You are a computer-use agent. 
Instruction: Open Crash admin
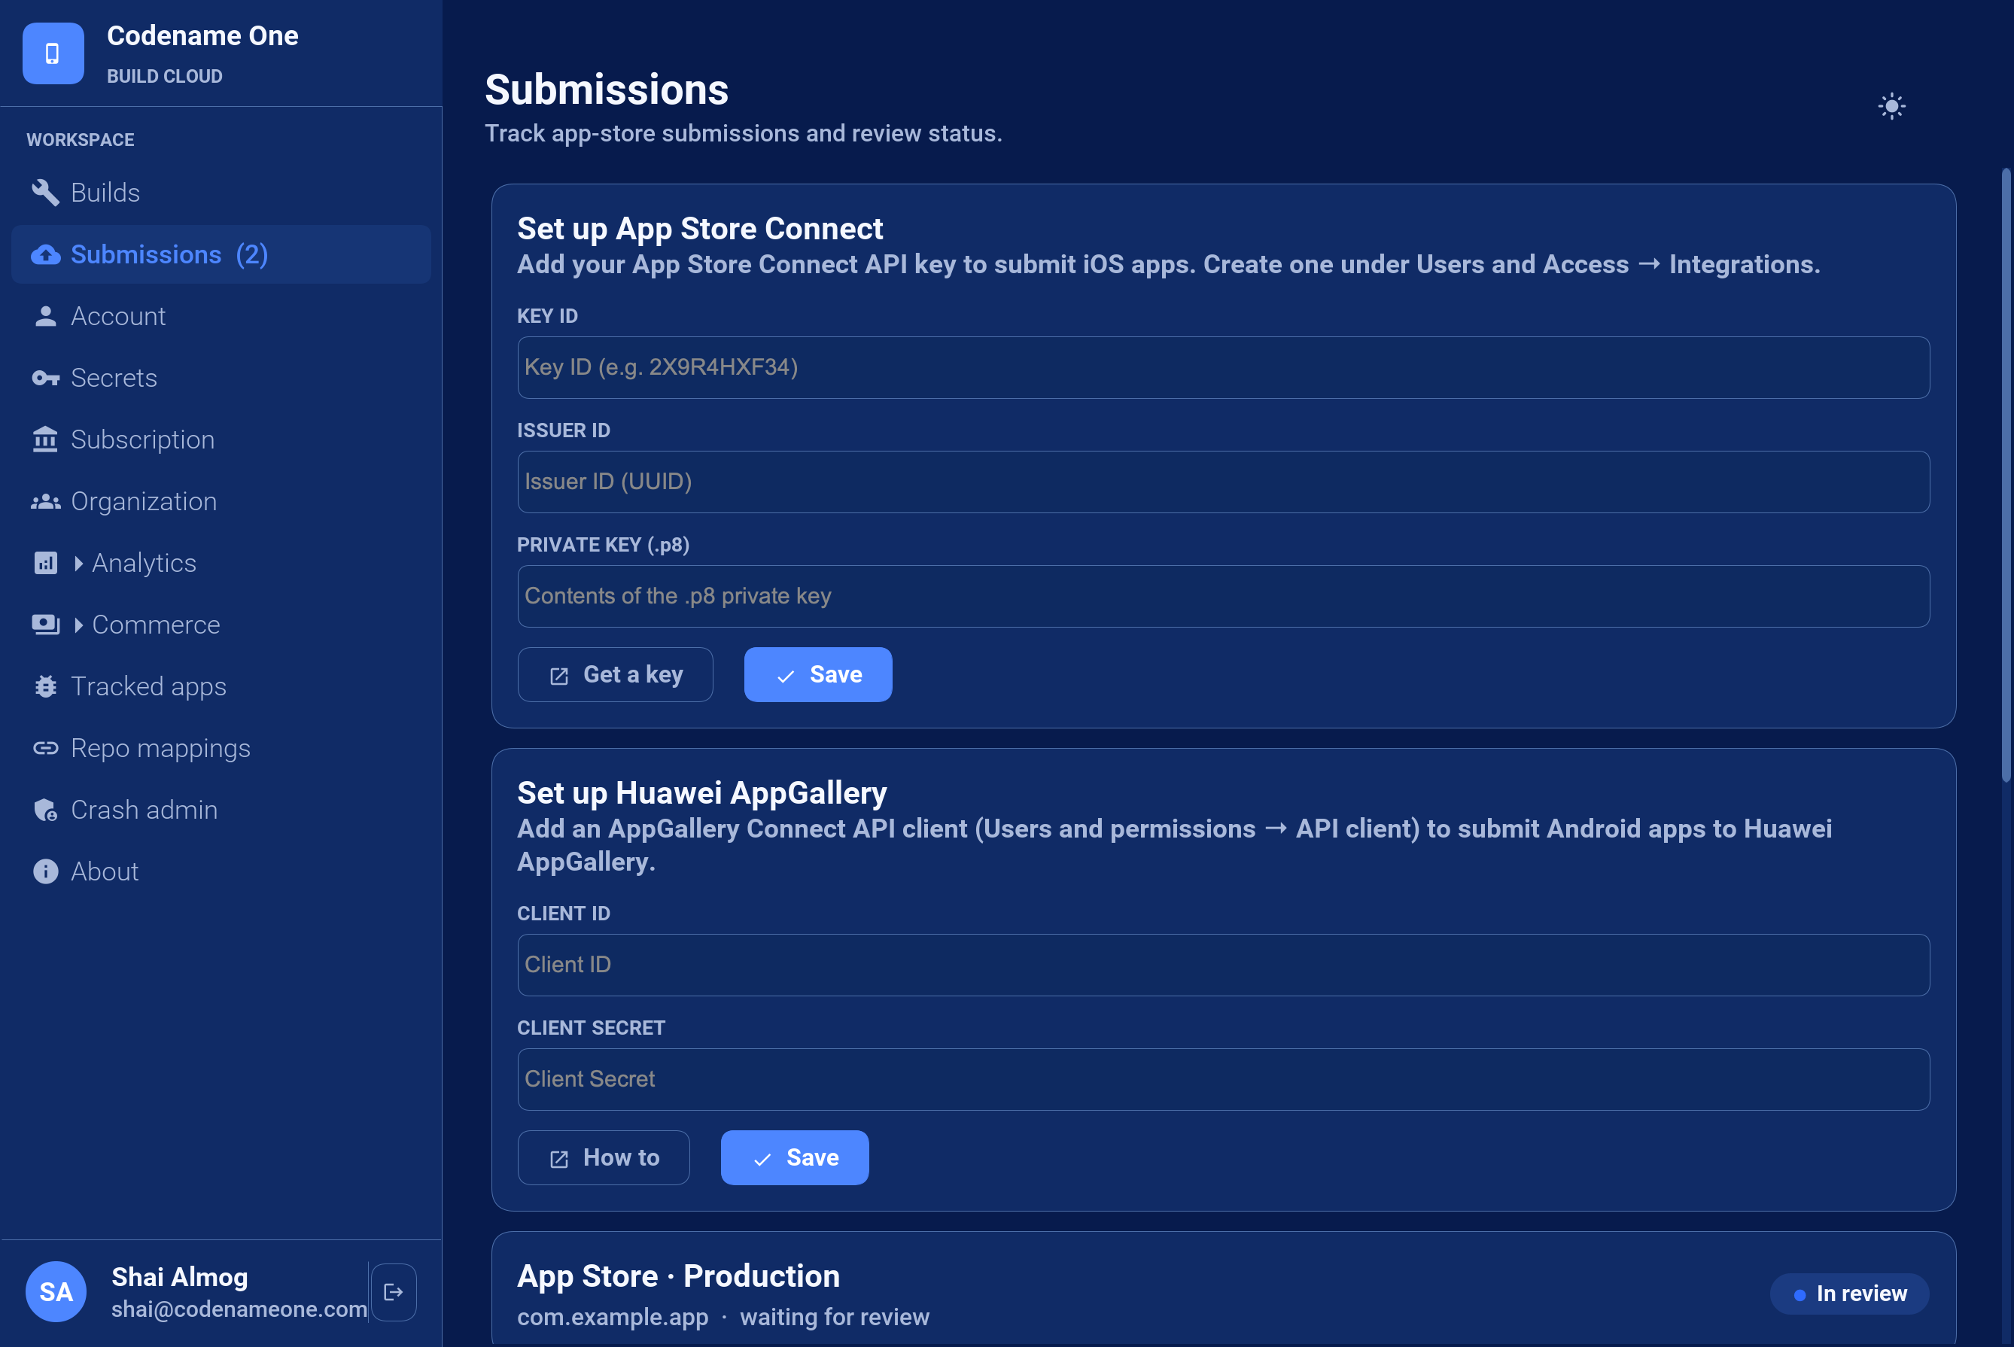[221, 810]
